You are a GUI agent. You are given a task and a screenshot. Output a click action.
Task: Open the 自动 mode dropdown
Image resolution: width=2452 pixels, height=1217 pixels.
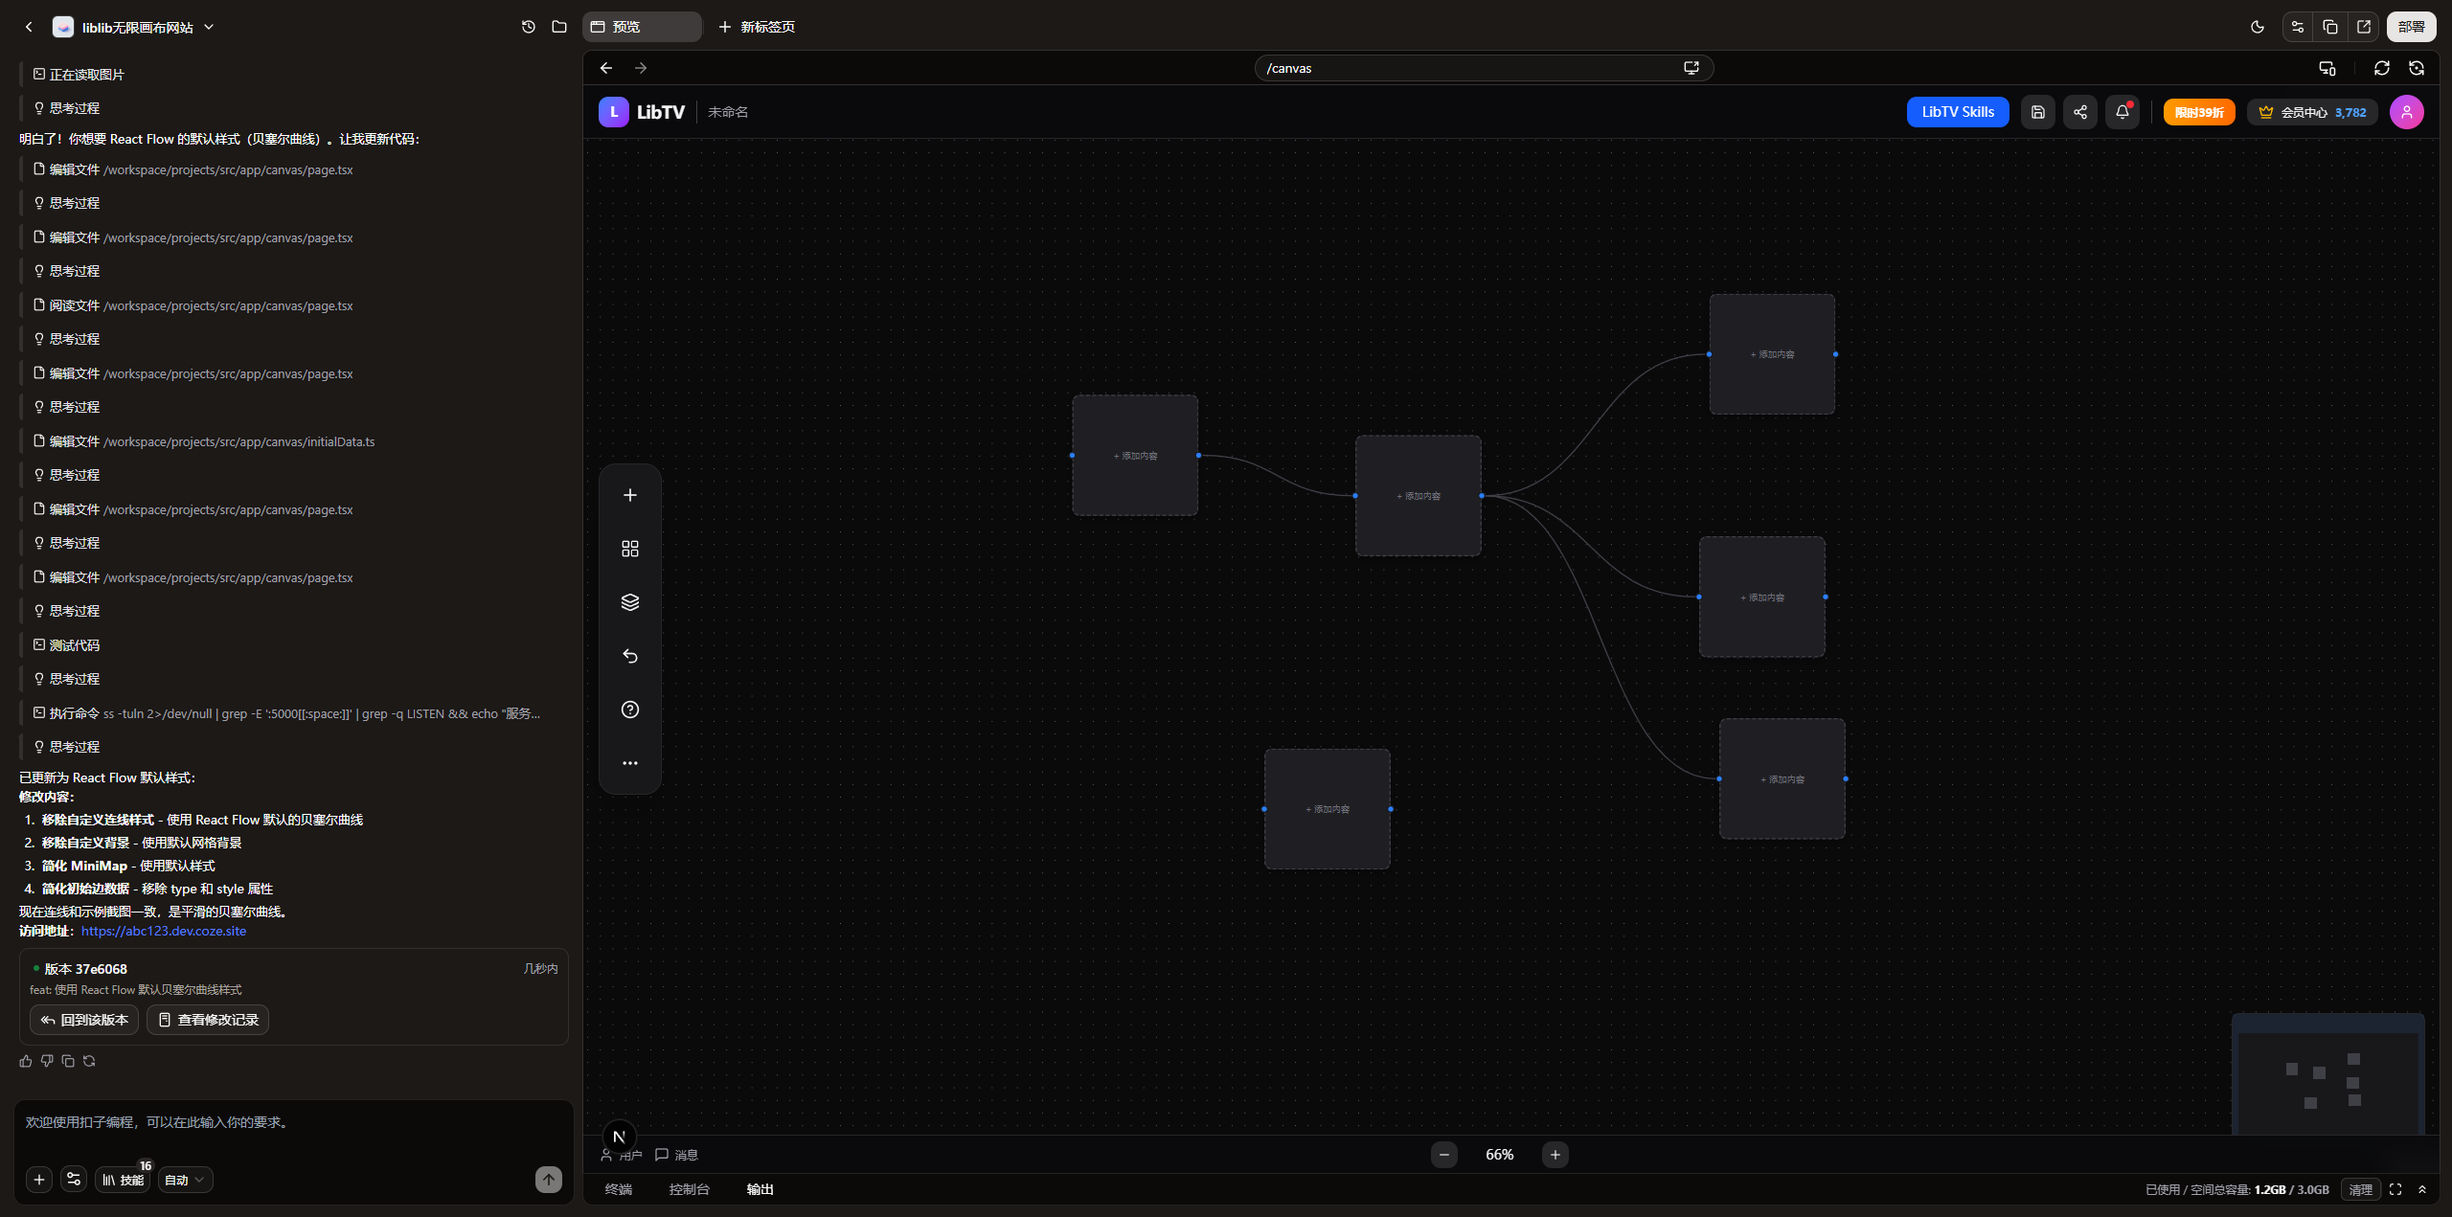185,1180
